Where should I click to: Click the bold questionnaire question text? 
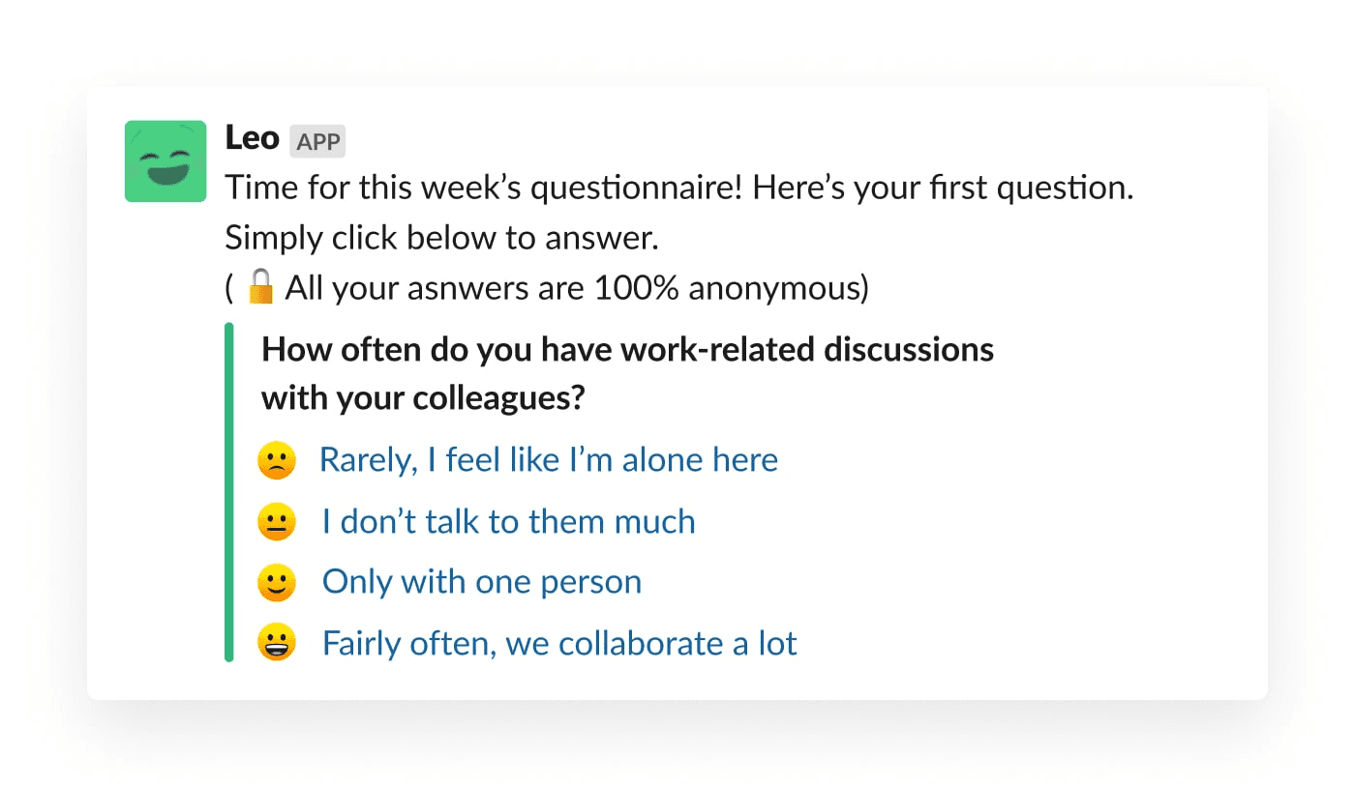pos(626,373)
